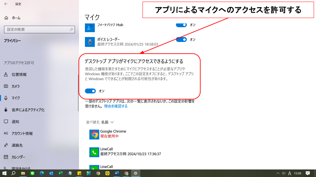Click the 理由を確認する link
The image size is (316, 177).
pos(116,106)
